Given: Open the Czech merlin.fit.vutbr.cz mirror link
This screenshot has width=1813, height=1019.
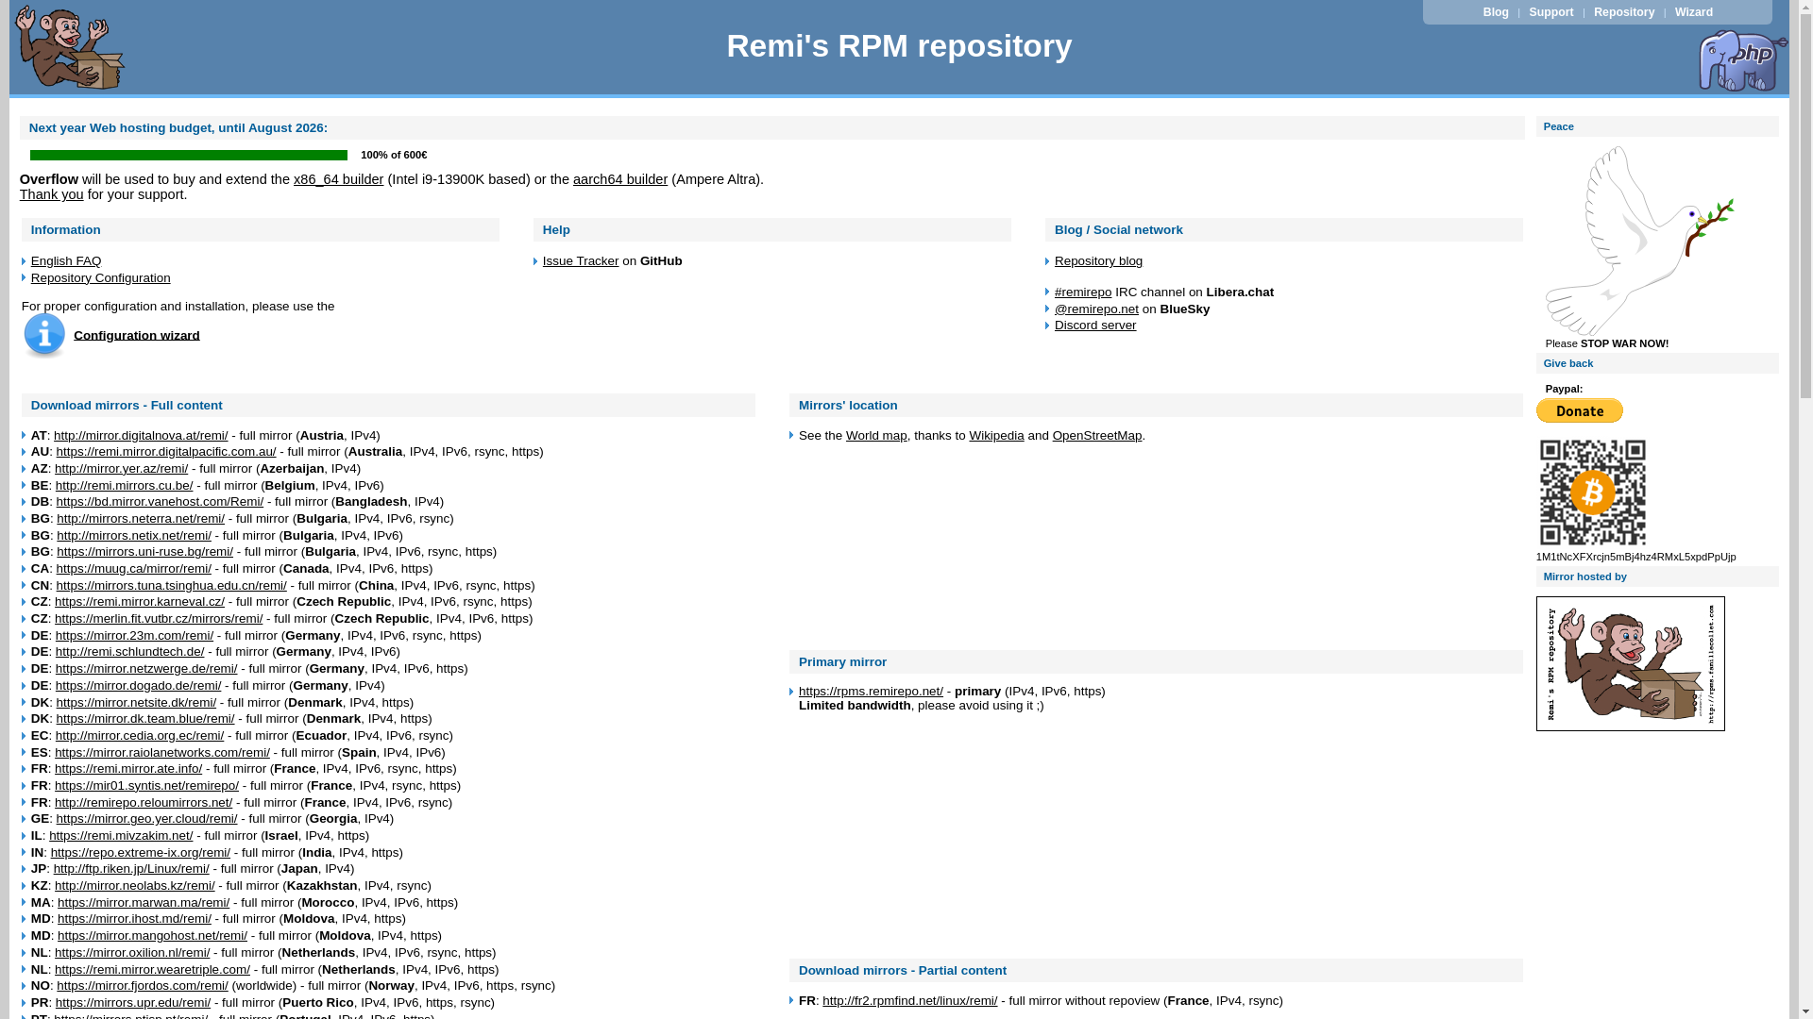Looking at the screenshot, I should coord(159,619).
